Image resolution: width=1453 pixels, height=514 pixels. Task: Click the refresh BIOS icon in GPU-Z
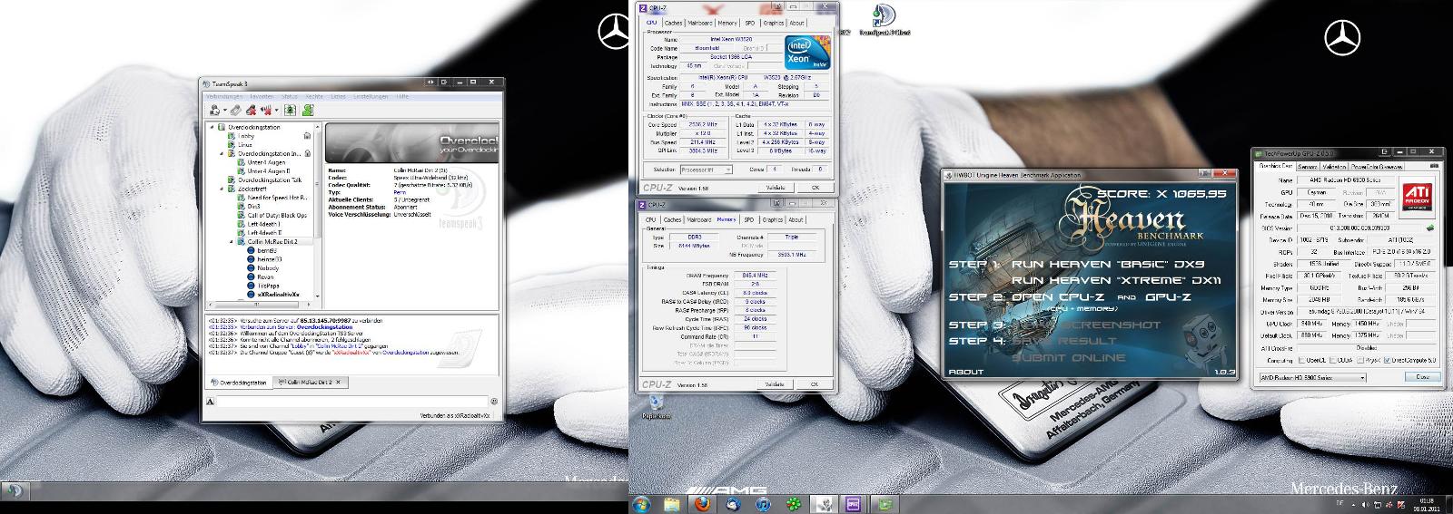(1430, 228)
